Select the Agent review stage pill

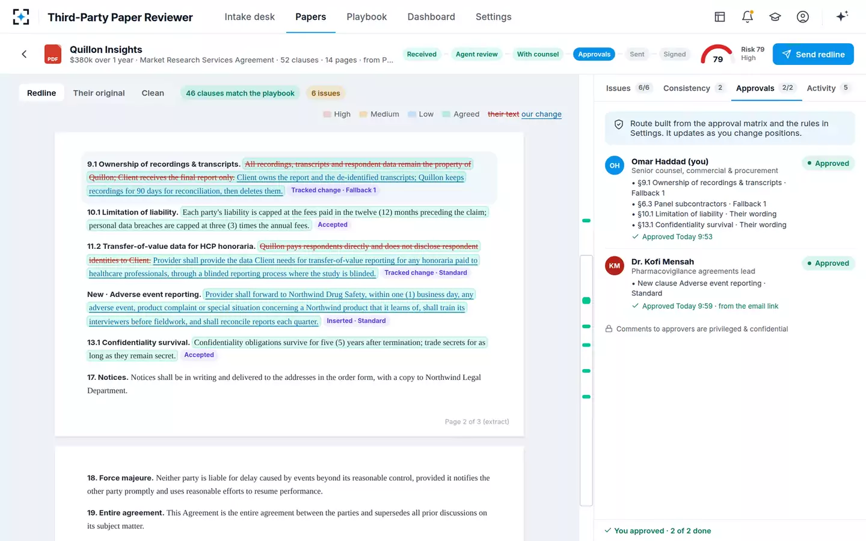pyautogui.click(x=477, y=54)
